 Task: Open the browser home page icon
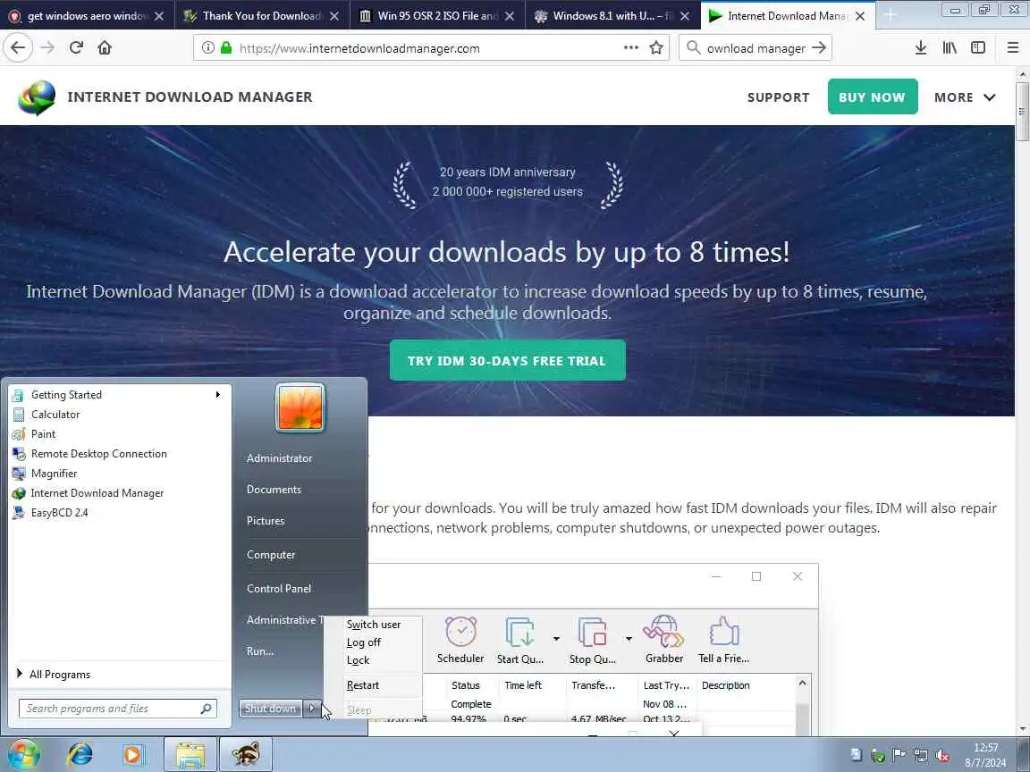click(x=105, y=47)
